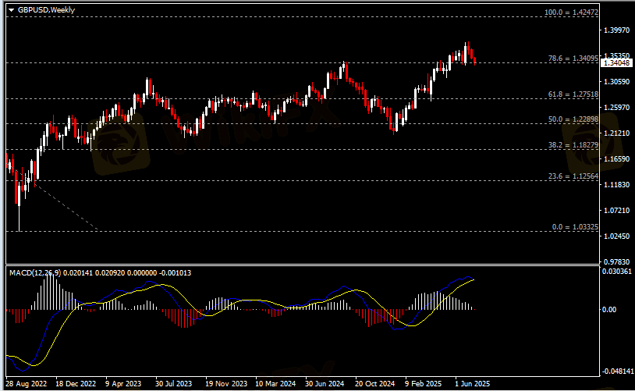Screen dimensions: 635x391
Task: Click the 10 Mar 2024 date label
Action: [x=275, y=383]
